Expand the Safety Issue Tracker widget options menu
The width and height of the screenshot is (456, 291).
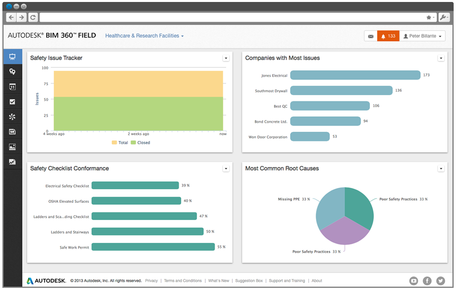coord(226,58)
